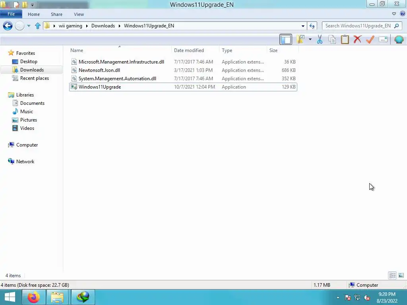The image size is (407, 305).
Task: Open the Videos library
Action: tap(27, 128)
